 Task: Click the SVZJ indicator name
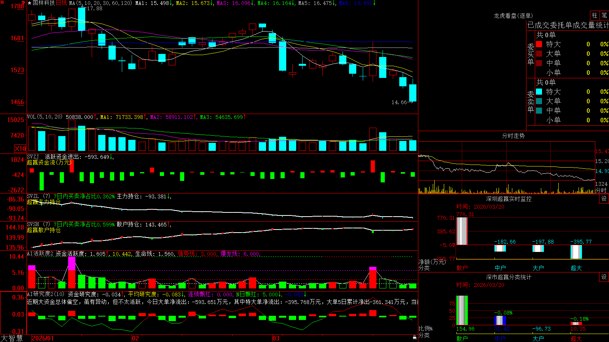(x=33, y=157)
